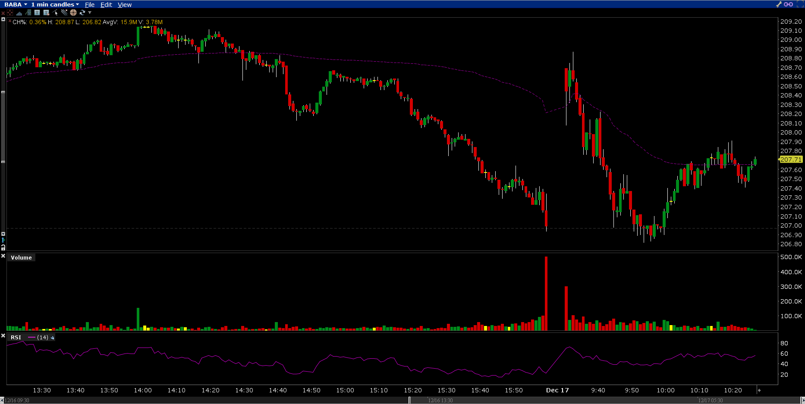Click the blue volume bars toolbar icon
This screenshot has height=404, width=805.
(x=19, y=13)
